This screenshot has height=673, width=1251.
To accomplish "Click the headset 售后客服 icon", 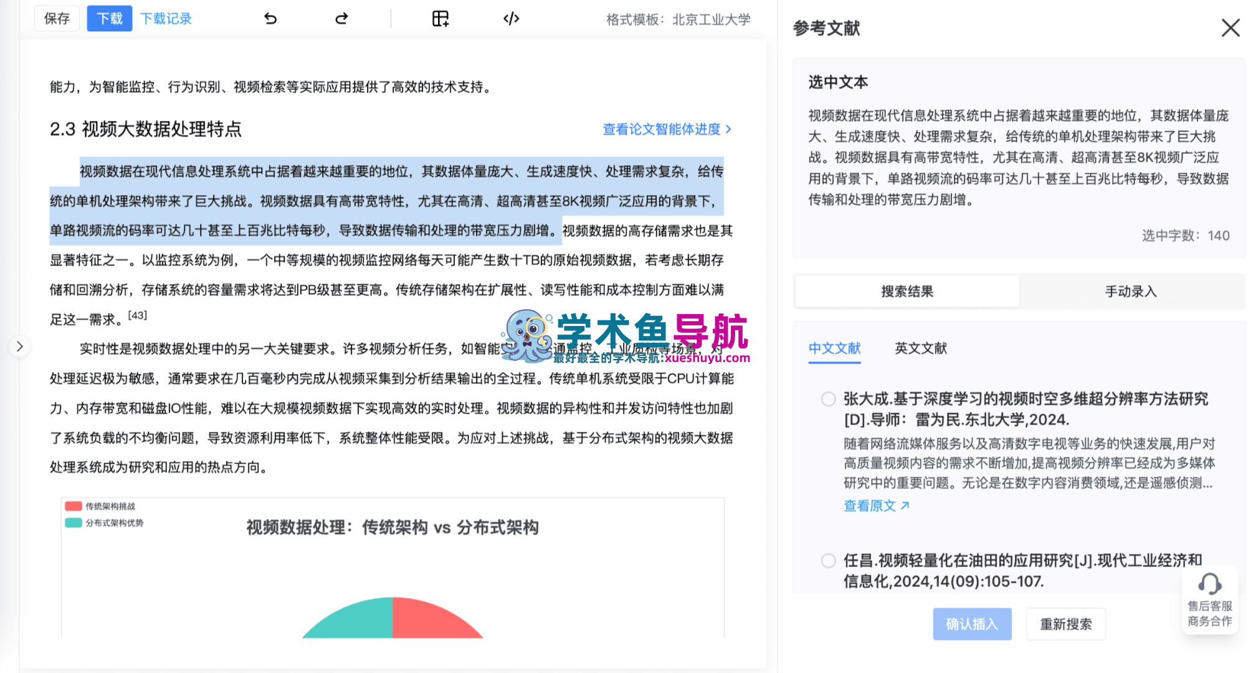I will click(x=1209, y=585).
